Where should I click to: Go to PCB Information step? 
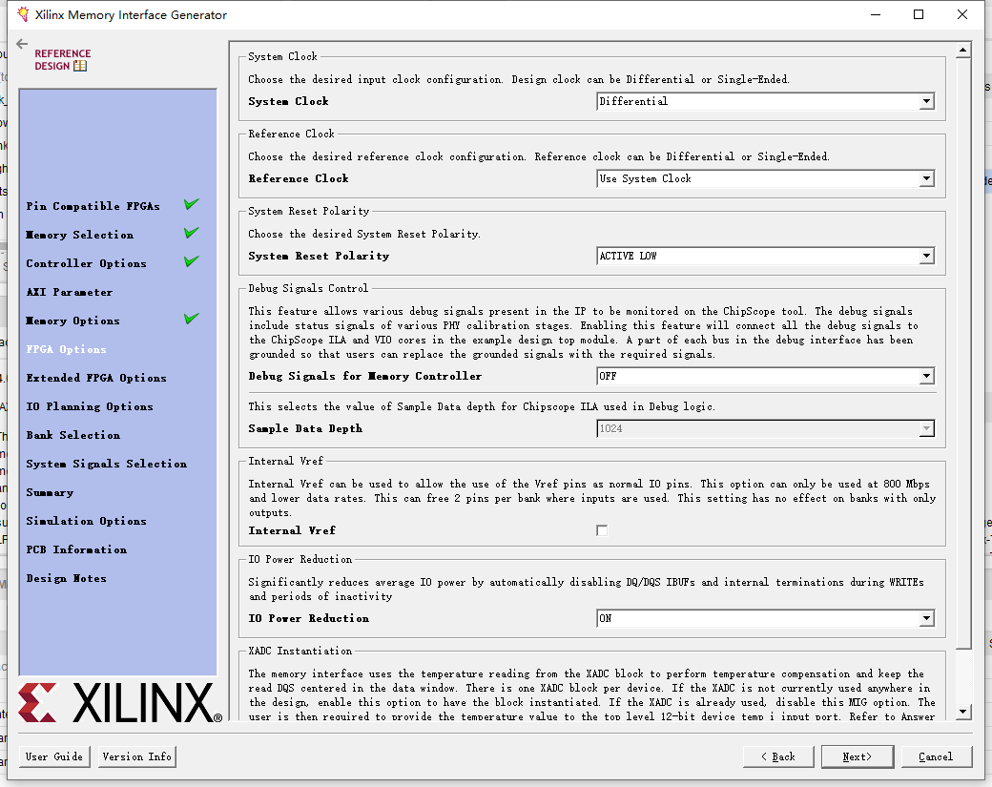pos(76,549)
